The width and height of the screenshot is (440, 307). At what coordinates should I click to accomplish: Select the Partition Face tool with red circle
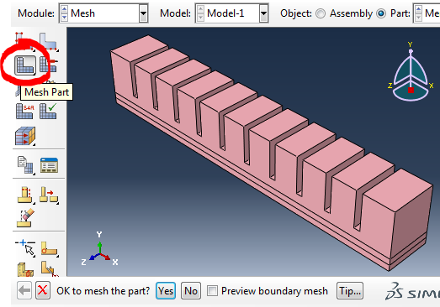coord(49,248)
